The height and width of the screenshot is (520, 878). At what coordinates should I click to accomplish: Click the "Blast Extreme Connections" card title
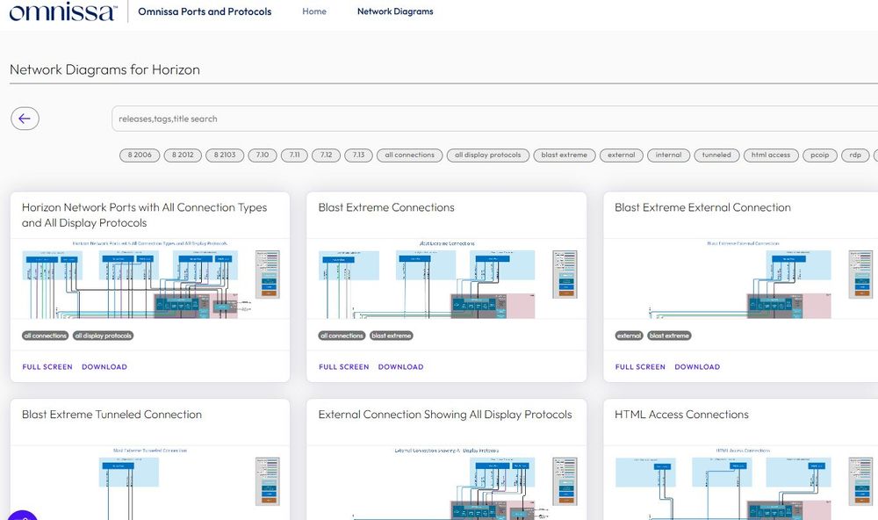click(x=386, y=207)
